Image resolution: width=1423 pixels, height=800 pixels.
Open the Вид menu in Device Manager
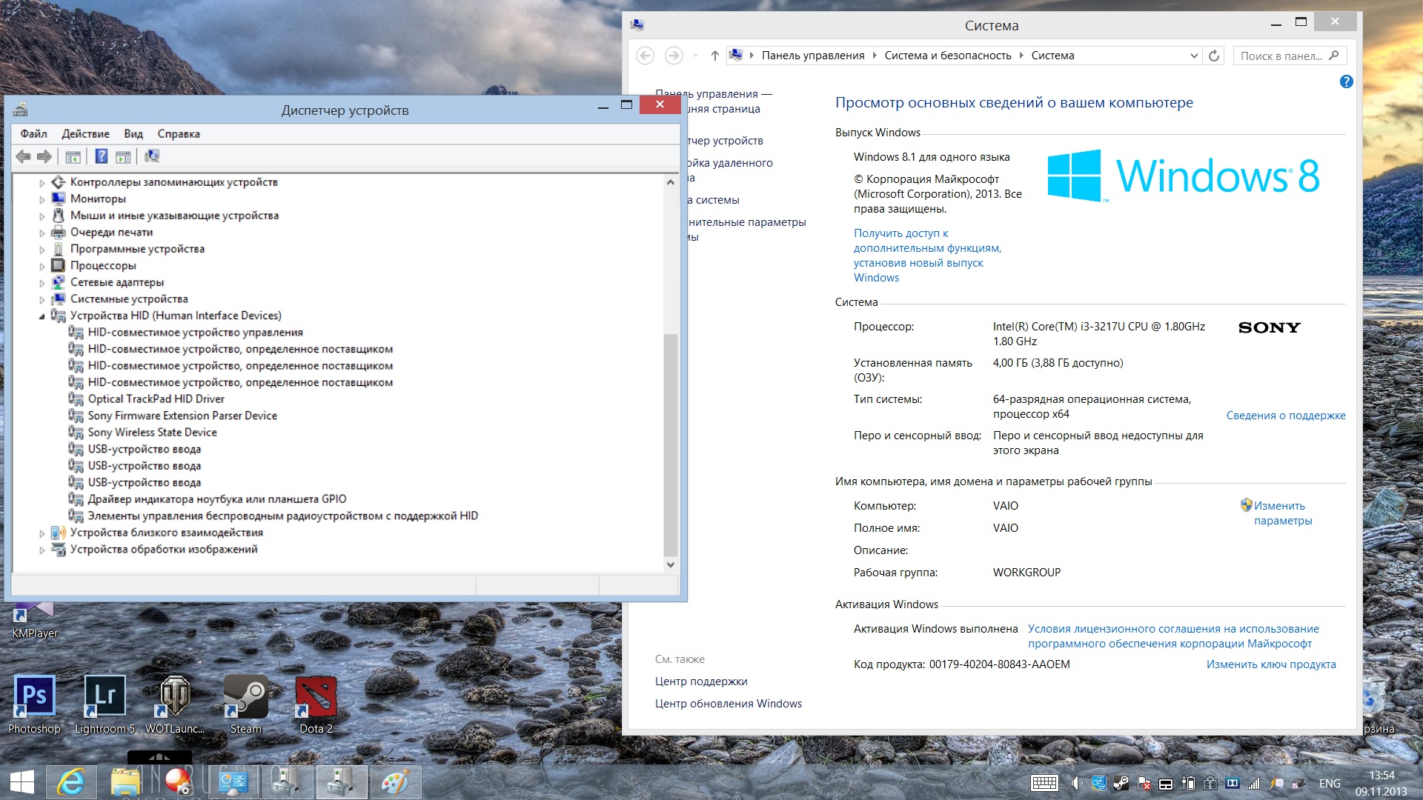[133, 134]
